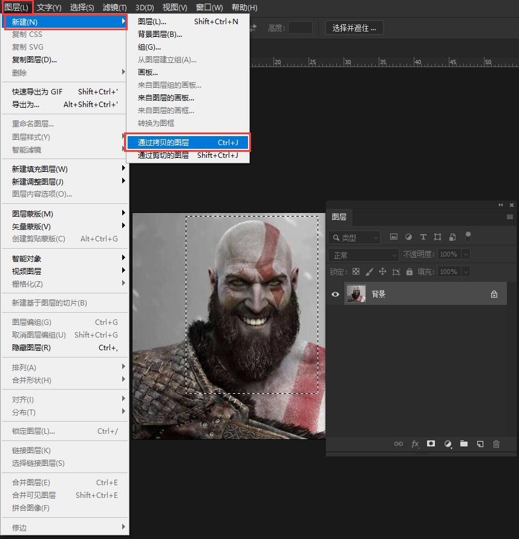Open the 正常 blend mode dropdown
519x539 pixels.
(364, 255)
